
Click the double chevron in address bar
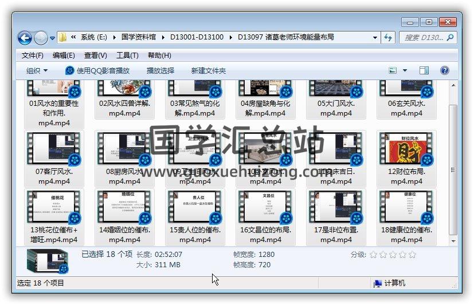pos(73,37)
